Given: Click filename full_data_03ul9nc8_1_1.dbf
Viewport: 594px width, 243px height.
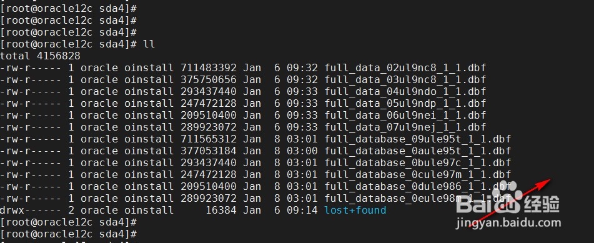Looking at the screenshot, I should (x=405, y=80).
